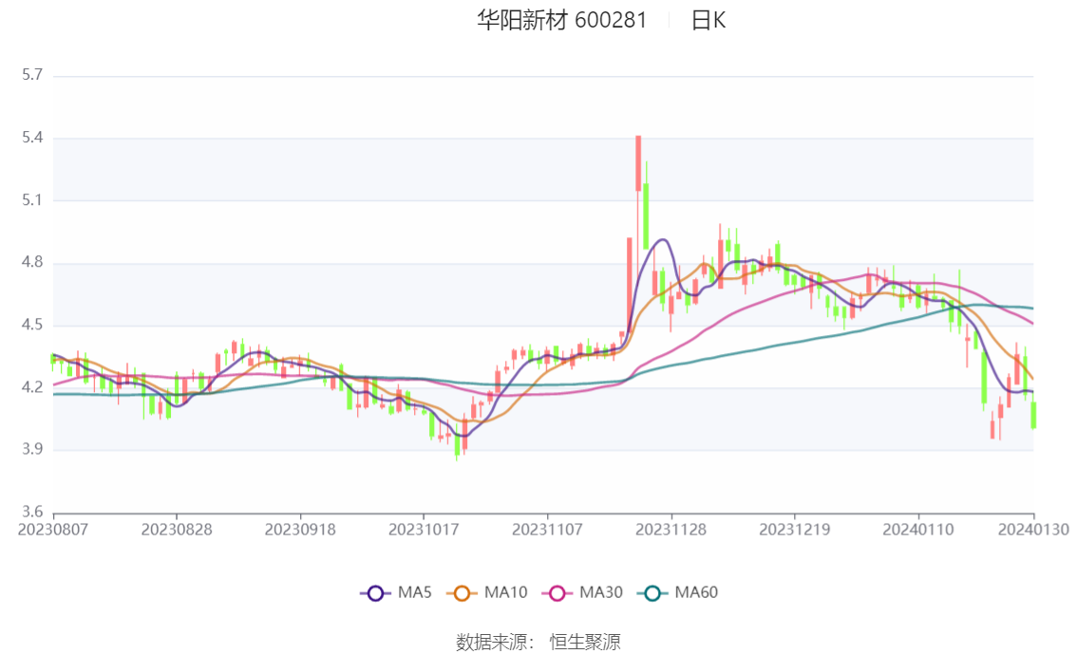Click y-axis value 5.4

32,138
